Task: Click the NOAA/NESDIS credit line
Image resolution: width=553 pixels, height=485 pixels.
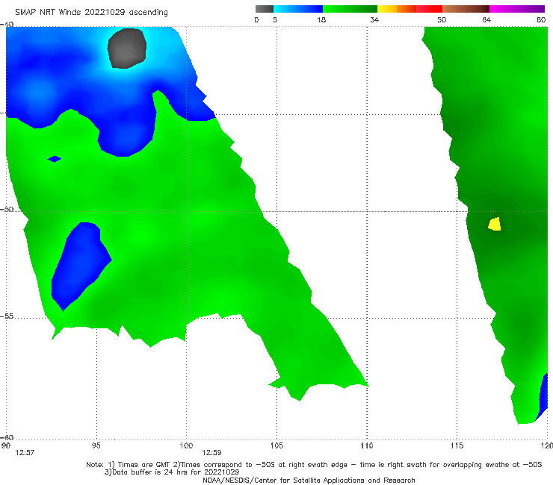Action: click(309, 481)
